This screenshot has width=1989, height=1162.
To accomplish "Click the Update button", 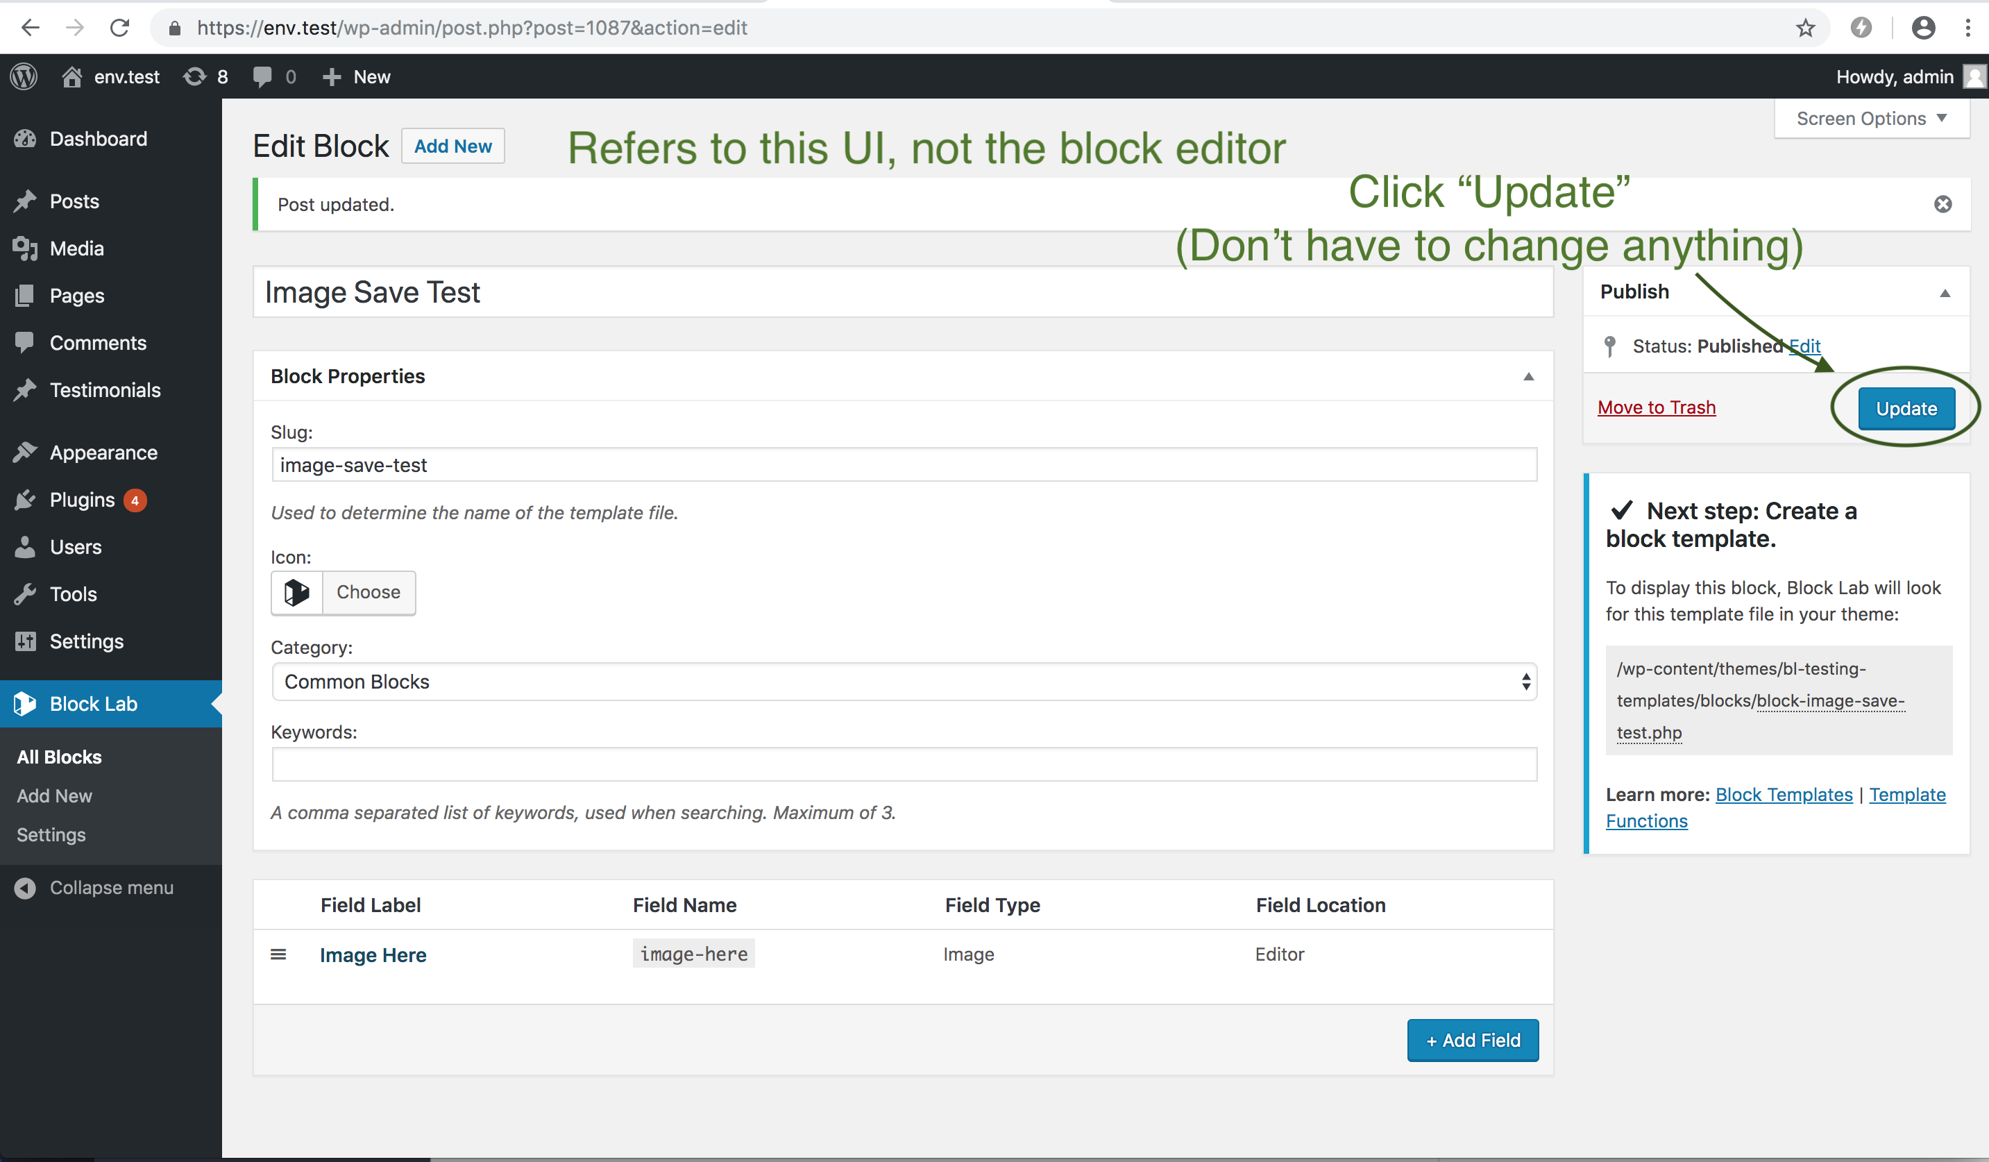I will click(x=1906, y=408).
